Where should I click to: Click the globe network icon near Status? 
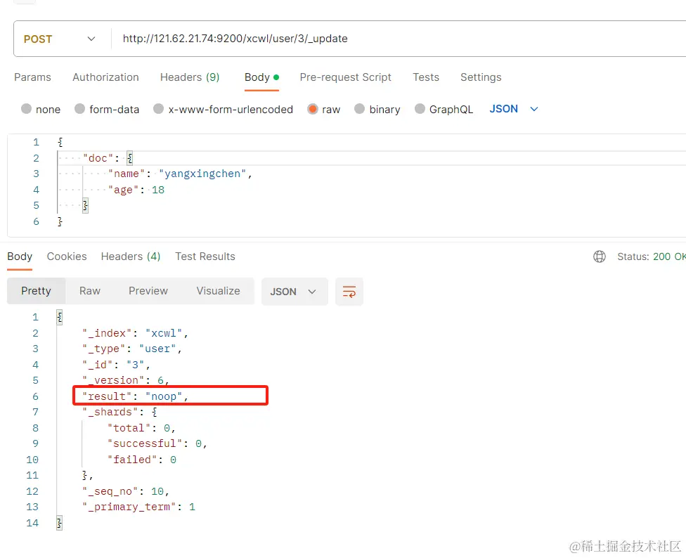600,257
